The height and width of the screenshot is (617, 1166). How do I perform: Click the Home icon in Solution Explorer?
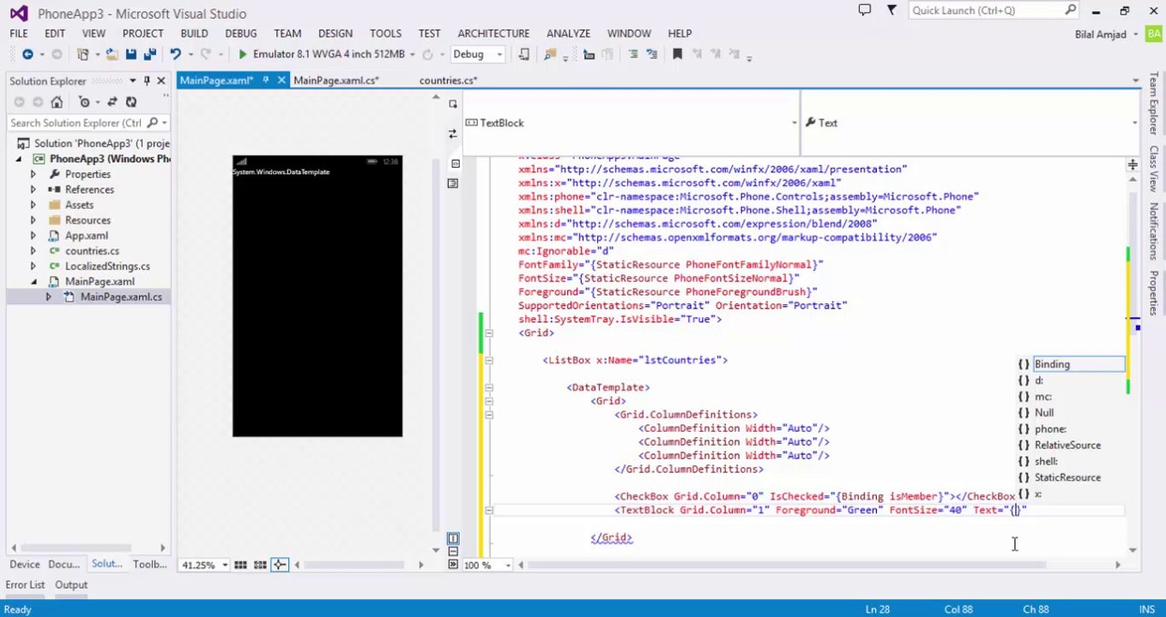point(57,102)
